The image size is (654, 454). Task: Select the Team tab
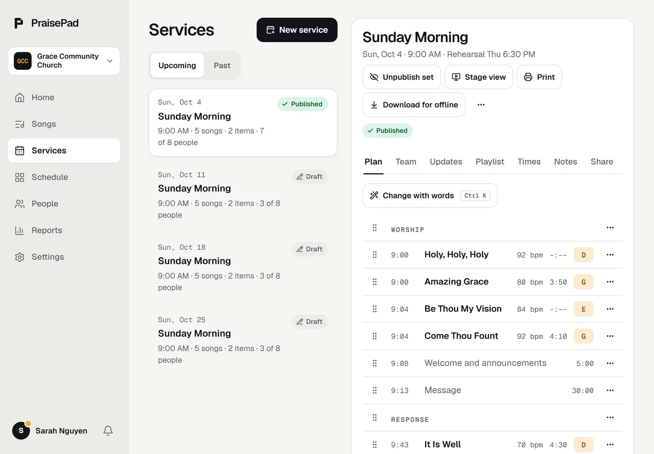click(x=406, y=162)
